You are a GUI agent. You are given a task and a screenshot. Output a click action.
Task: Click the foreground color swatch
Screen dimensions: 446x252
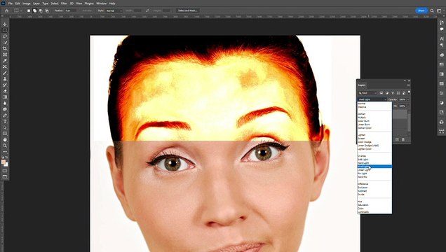coord(4,162)
